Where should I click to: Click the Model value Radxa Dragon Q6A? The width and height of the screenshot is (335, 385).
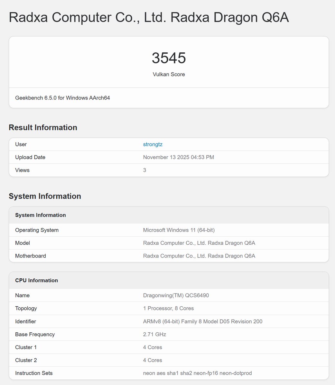click(199, 243)
